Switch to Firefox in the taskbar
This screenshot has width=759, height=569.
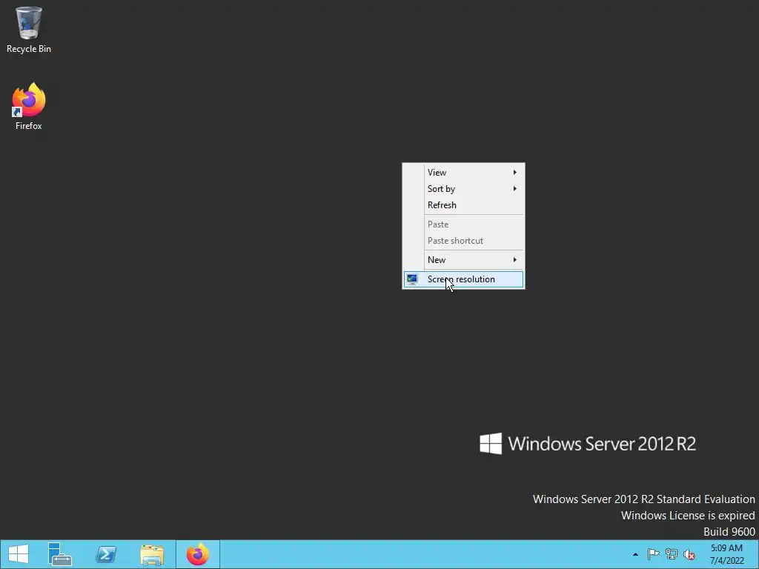(198, 554)
